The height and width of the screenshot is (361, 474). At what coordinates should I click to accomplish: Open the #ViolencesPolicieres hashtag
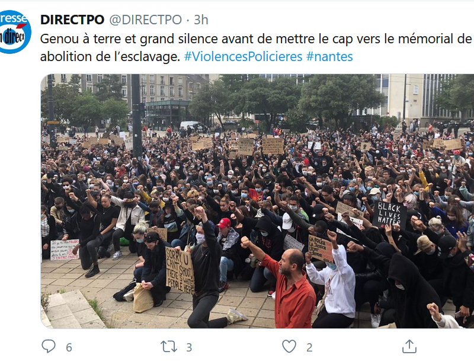(244, 56)
